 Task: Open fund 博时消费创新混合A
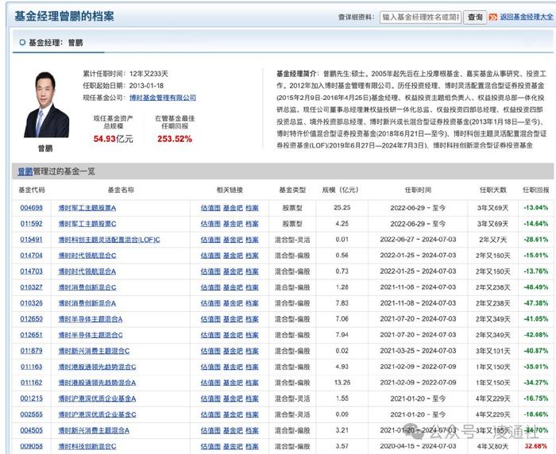pyautogui.click(x=87, y=303)
